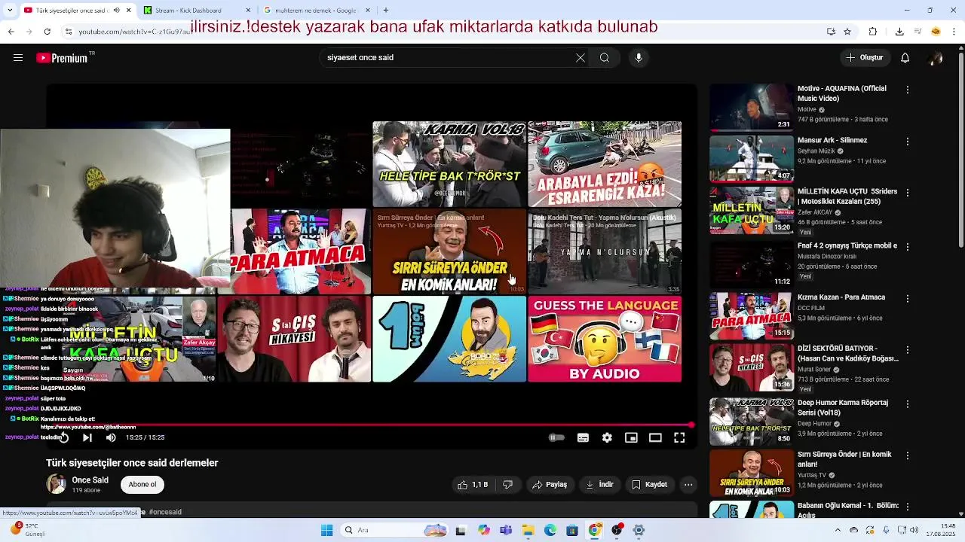This screenshot has width=965, height=542.
Task: Open the player settings gear
Action: [607, 437]
